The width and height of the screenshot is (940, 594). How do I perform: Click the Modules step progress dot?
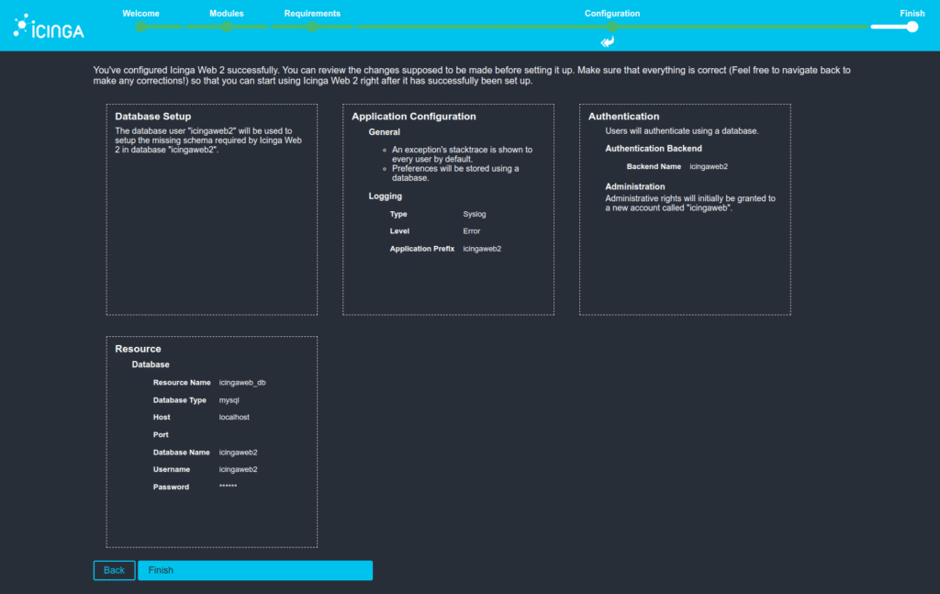tap(227, 27)
